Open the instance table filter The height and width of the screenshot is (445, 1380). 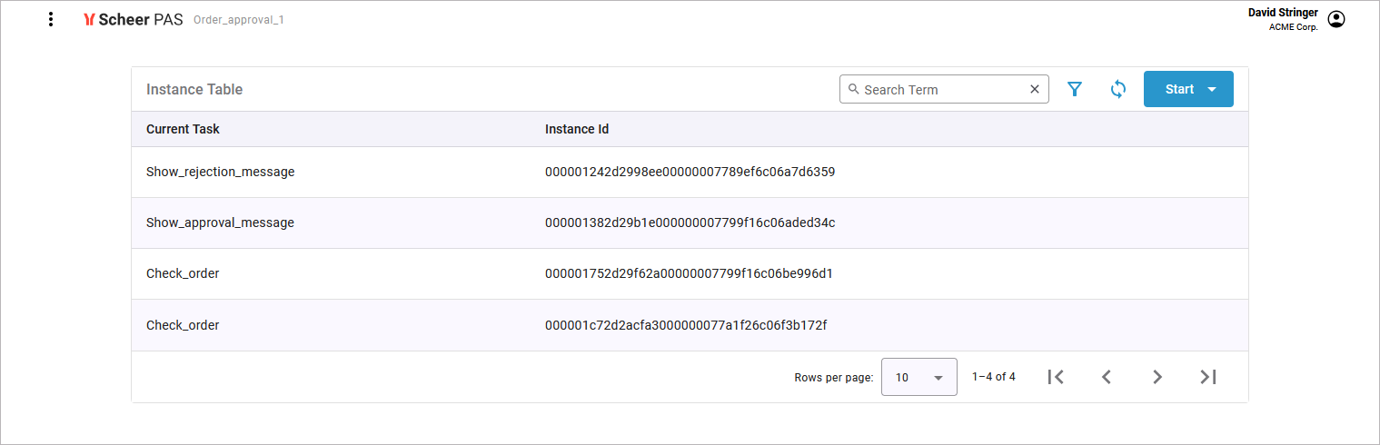pos(1075,89)
